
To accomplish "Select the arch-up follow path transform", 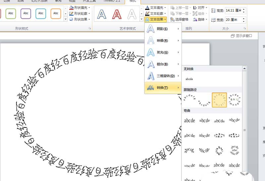I will coord(189,97).
